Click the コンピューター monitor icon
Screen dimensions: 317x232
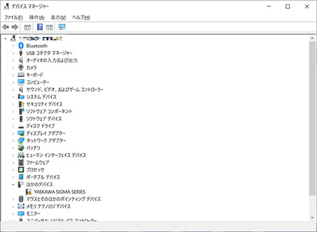[x=21, y=82]
